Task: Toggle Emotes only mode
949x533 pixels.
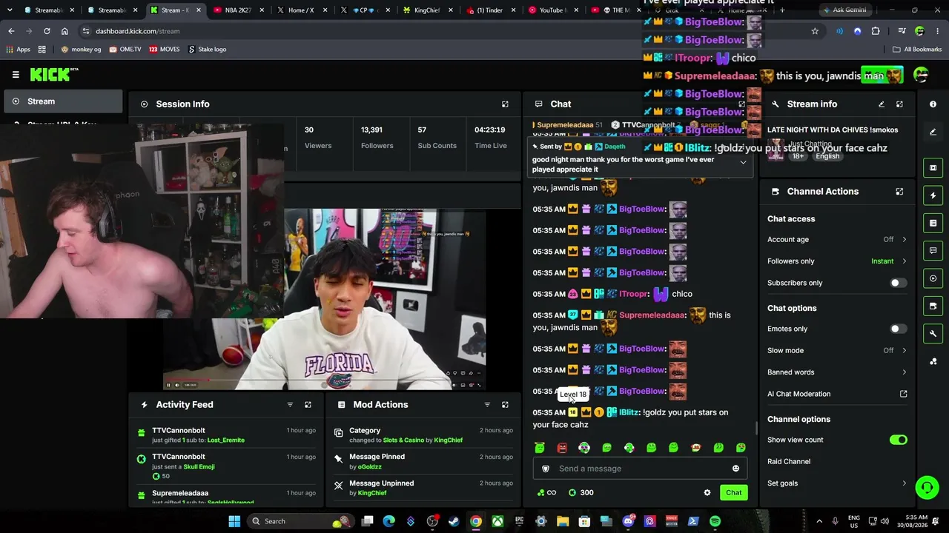Action: point(898,329)
